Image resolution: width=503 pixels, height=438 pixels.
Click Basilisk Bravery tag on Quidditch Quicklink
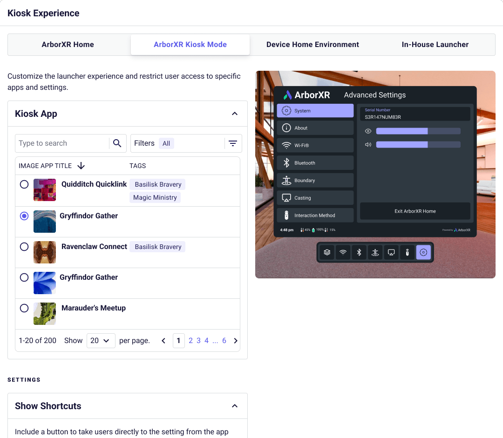[158, 184]
